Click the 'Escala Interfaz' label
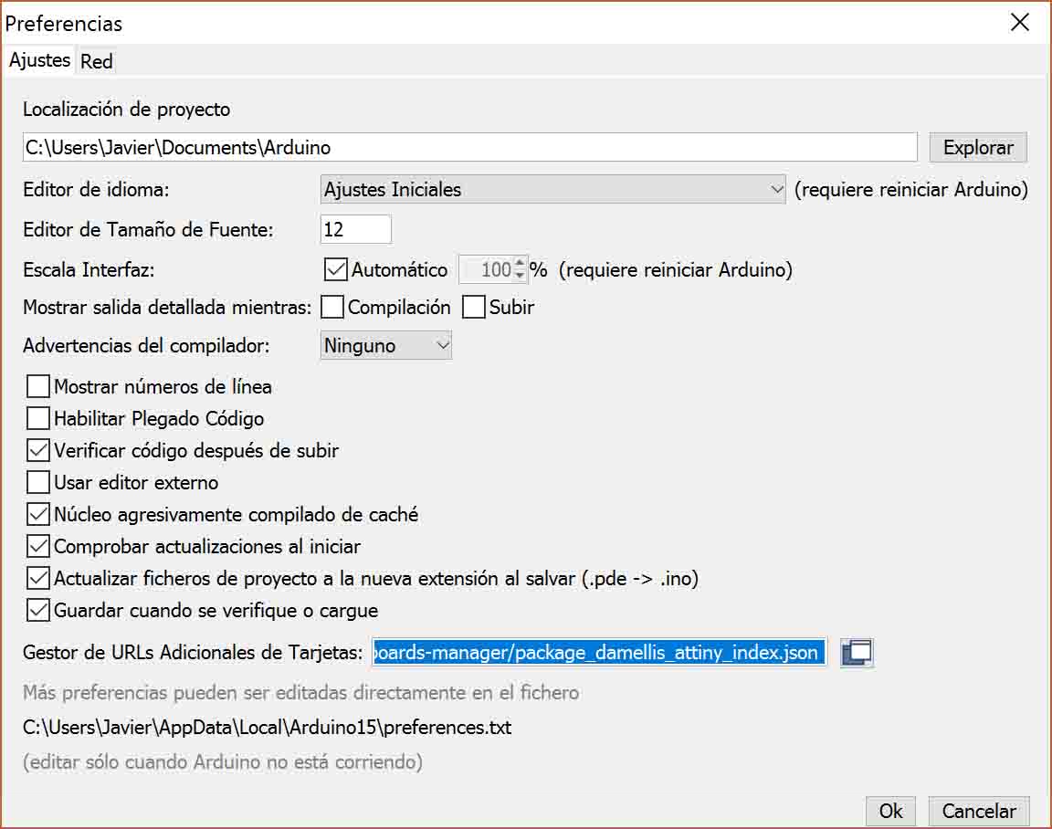This screenshot has height=829, width=1052. [89, 270]
